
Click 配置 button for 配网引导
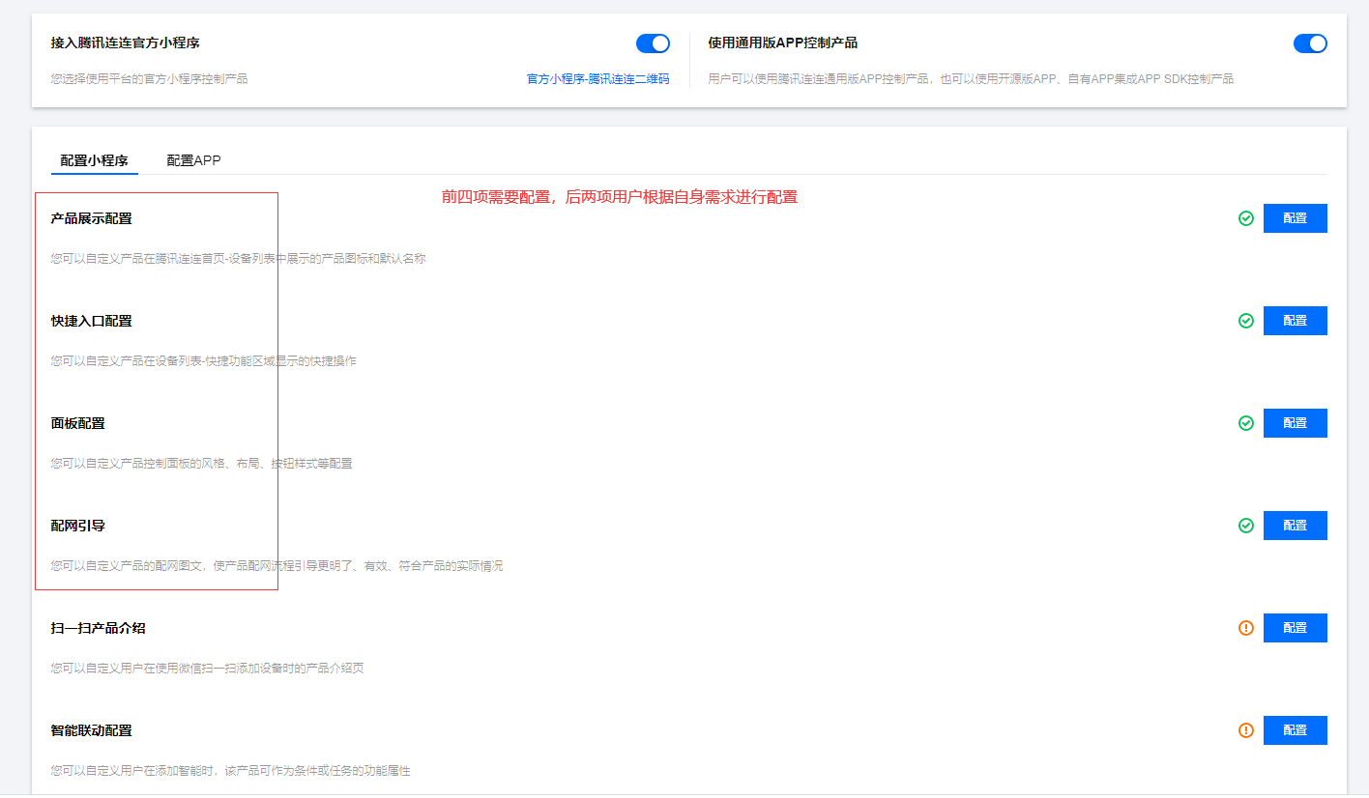click(1295, 525)
